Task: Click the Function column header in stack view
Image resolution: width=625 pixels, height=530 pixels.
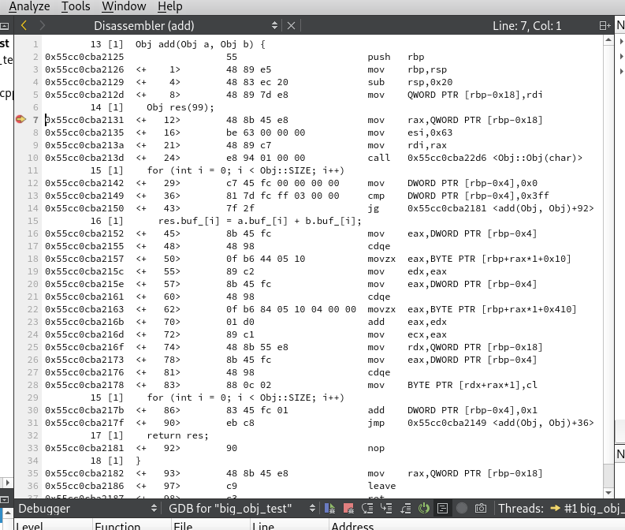Action: click(x=117, y=526)
